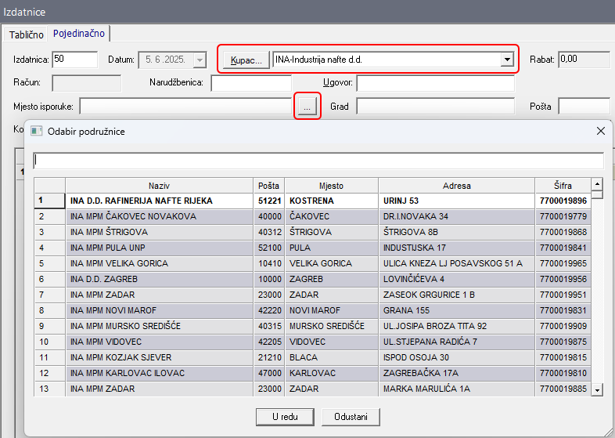The height and width of the screenshot is (438, 615).
Task: Click the Pošta input field
Action: (584, 107)
